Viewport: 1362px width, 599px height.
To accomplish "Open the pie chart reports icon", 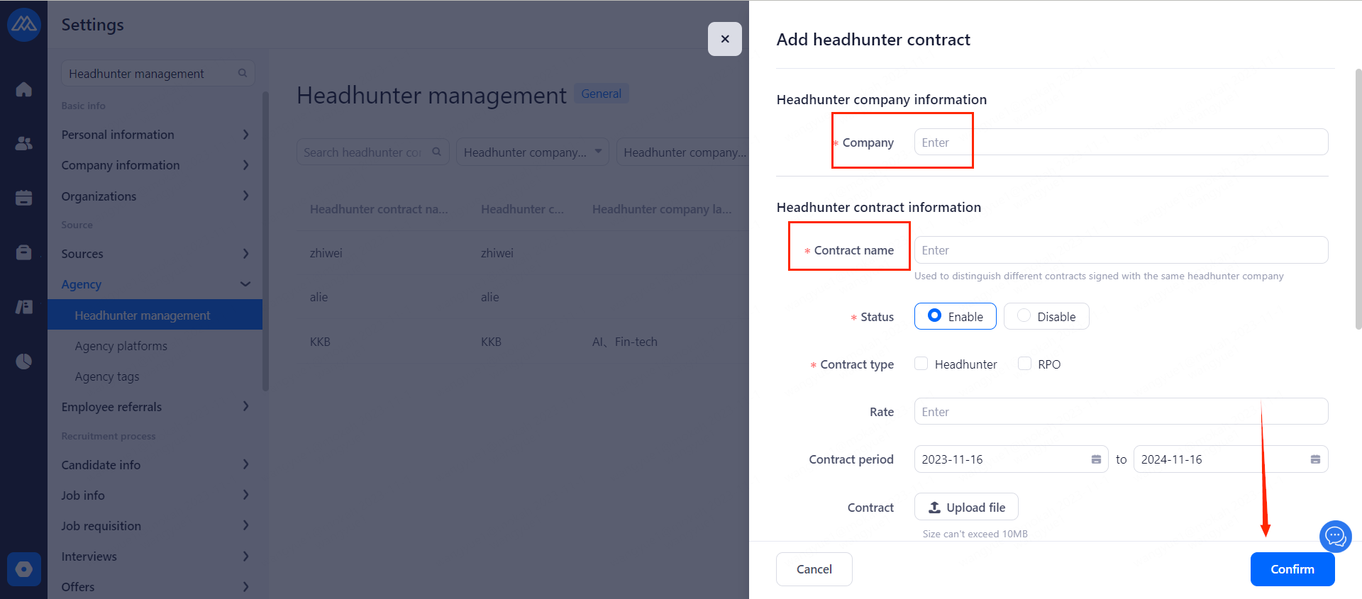I will click(x=23, y=362).
